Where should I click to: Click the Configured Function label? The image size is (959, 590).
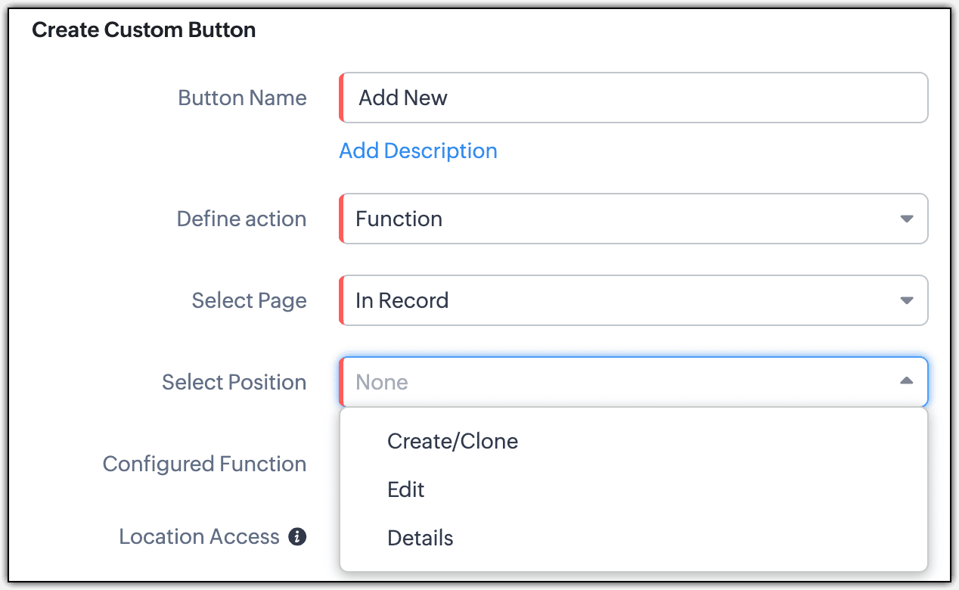[x=204, y=464]
